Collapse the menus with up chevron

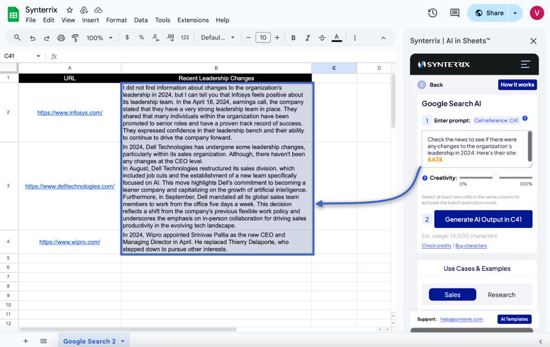point(383,38)
